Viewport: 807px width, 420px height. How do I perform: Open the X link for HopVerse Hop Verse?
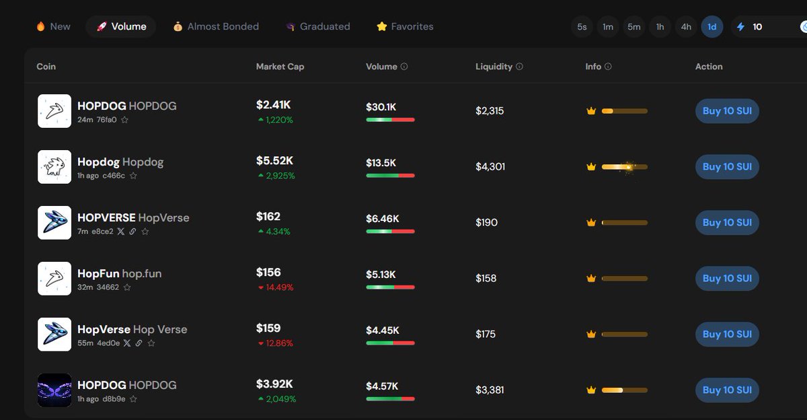[x=127, y=343]
